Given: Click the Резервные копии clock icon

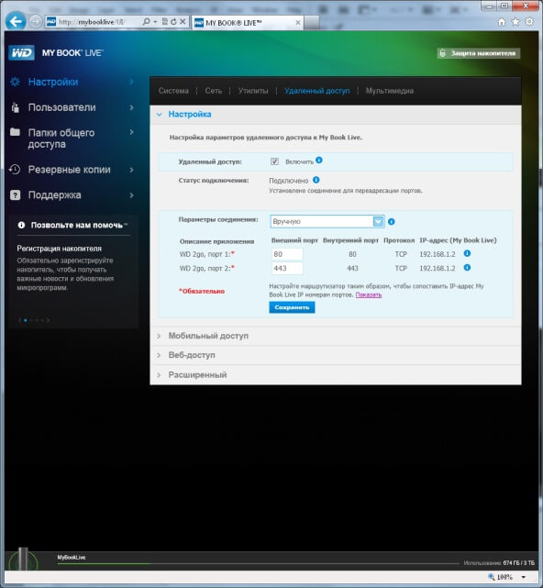Looking at the screenshot, I should click(15, 170).
